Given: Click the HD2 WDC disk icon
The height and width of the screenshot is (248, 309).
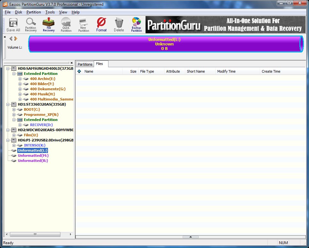Looking at the screenshot, I should click(14, 130).
